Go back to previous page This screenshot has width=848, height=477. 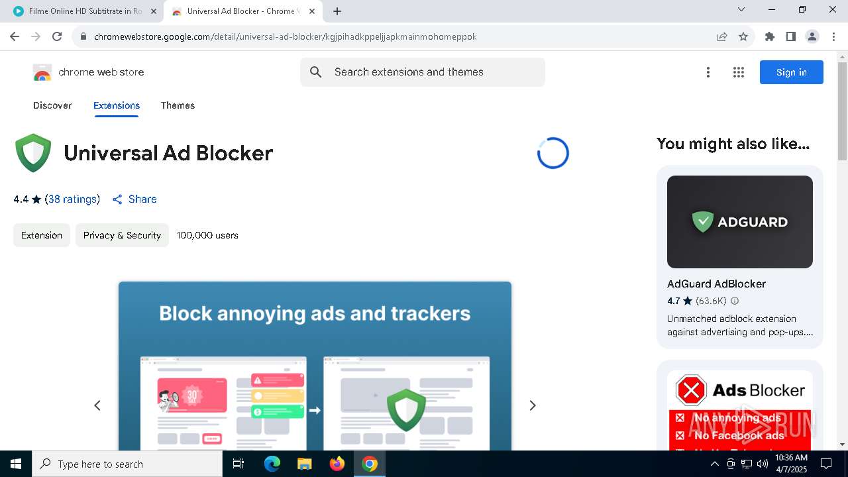[15, 36]
